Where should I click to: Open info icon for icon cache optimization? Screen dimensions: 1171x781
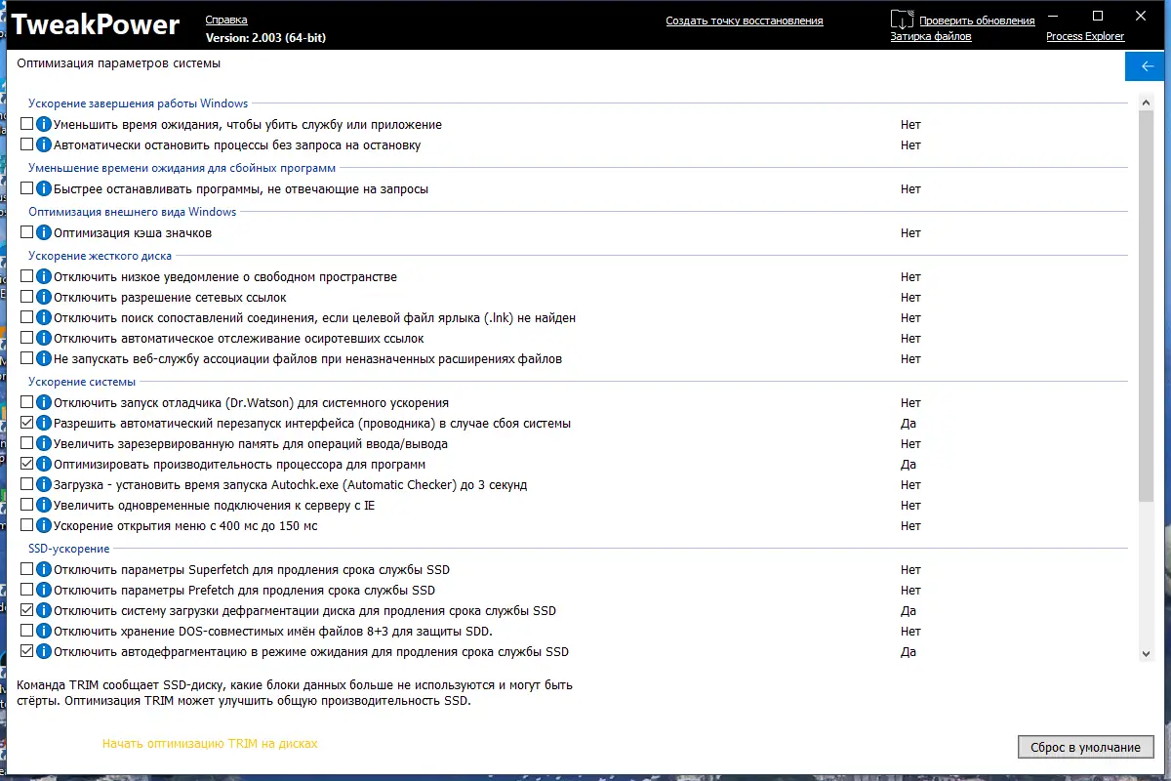[43, 233]
